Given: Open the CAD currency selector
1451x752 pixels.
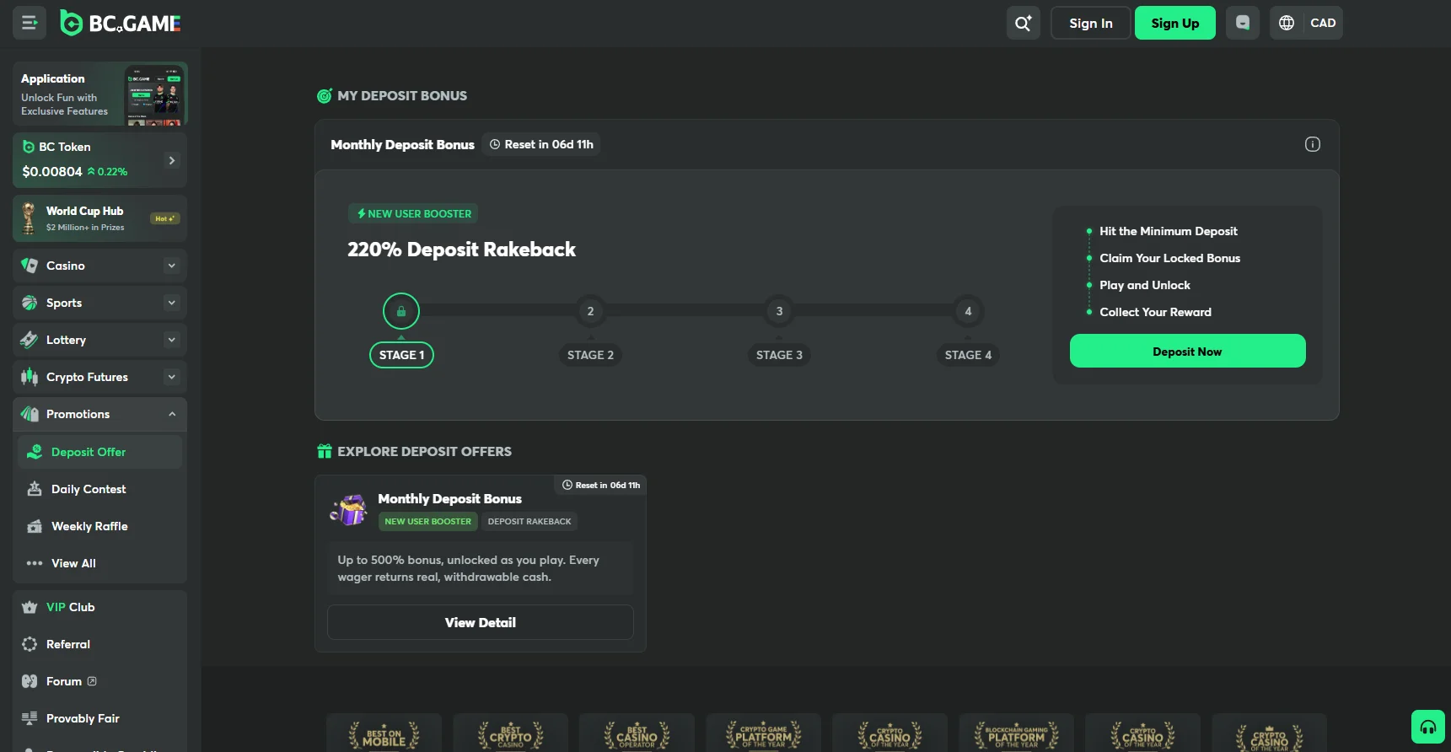Looking at the screenshot, I should (1323, 23).
